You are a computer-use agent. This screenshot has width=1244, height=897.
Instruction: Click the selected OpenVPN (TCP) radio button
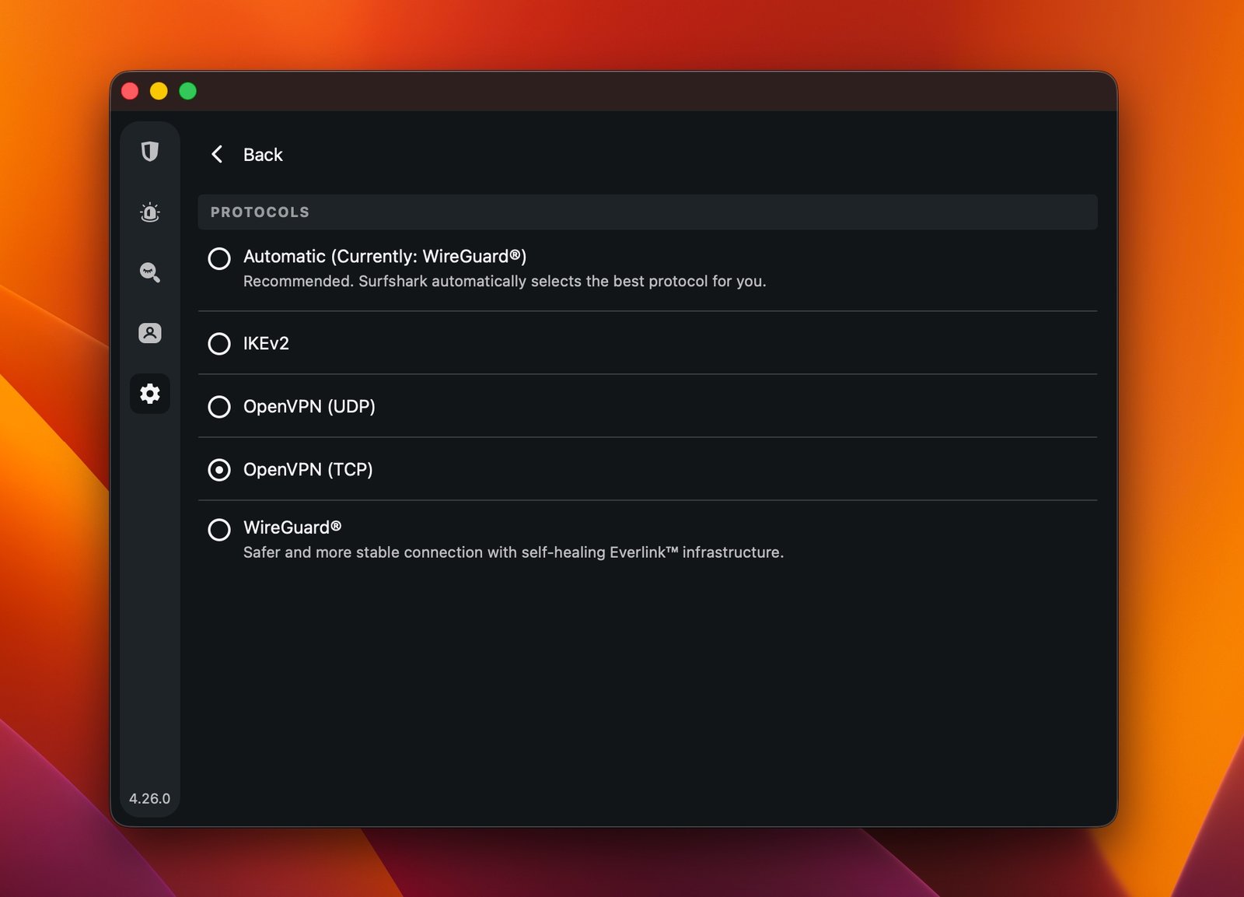pos(219,470)
